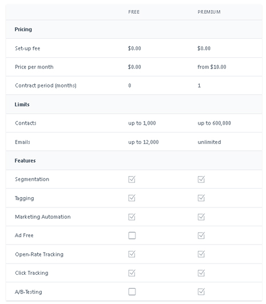Toggle A/B-Testing checkbox in Premium column

[x=201, y=291]
